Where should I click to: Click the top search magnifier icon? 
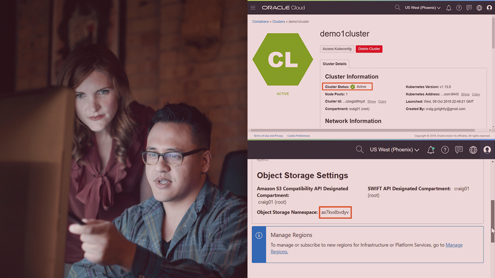coord(398,8)
